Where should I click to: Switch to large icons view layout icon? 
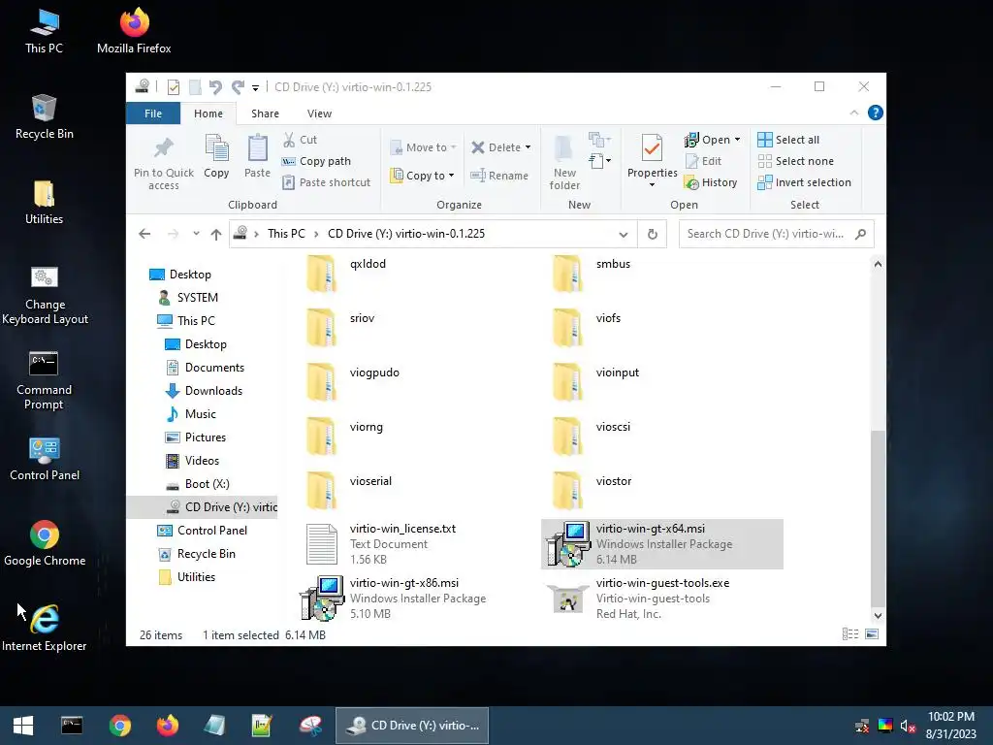[x=872, y=634]
